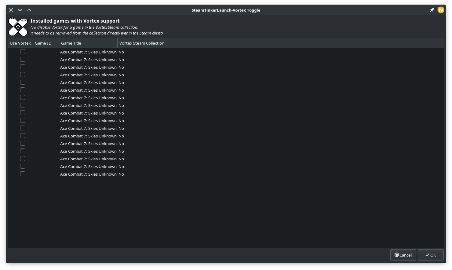Screen dimensions: 452x270
Task: Sort by the Game Title column header
Action: click(x=71, y=43)
